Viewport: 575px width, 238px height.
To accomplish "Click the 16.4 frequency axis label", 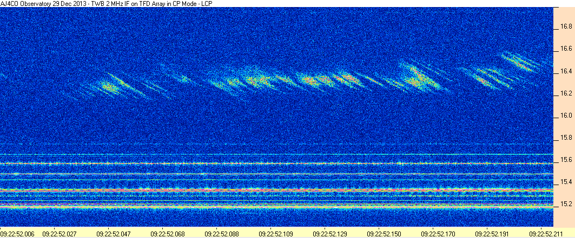I will click(566, 71).
